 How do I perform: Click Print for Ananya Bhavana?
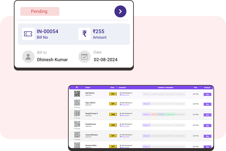pyautogui.click(x=196, y=136)
